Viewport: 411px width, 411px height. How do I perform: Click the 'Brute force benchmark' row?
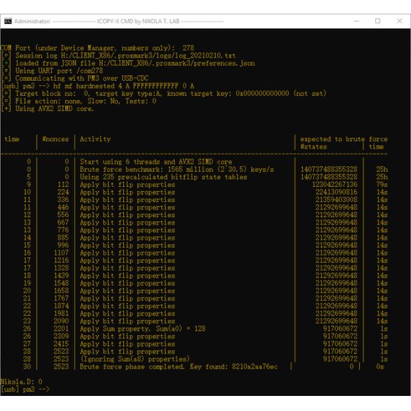coord(177,169)
